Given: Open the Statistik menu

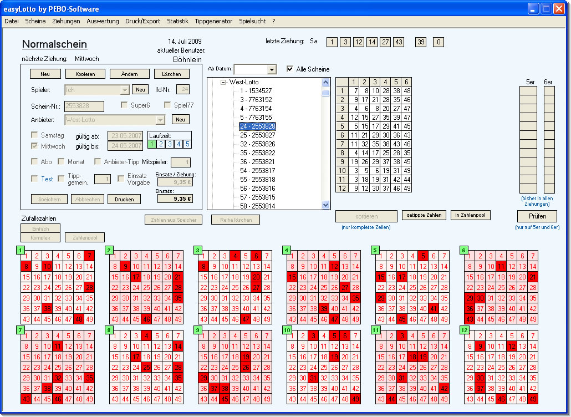Looking at the screenshot, I should tap(178, 21).
